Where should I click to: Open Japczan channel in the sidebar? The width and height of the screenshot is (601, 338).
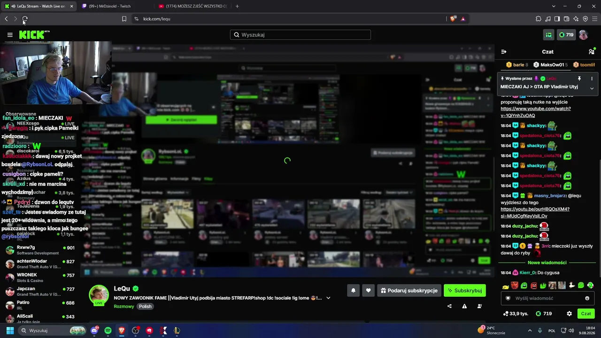pyautogui.click(x=40, y=292)
